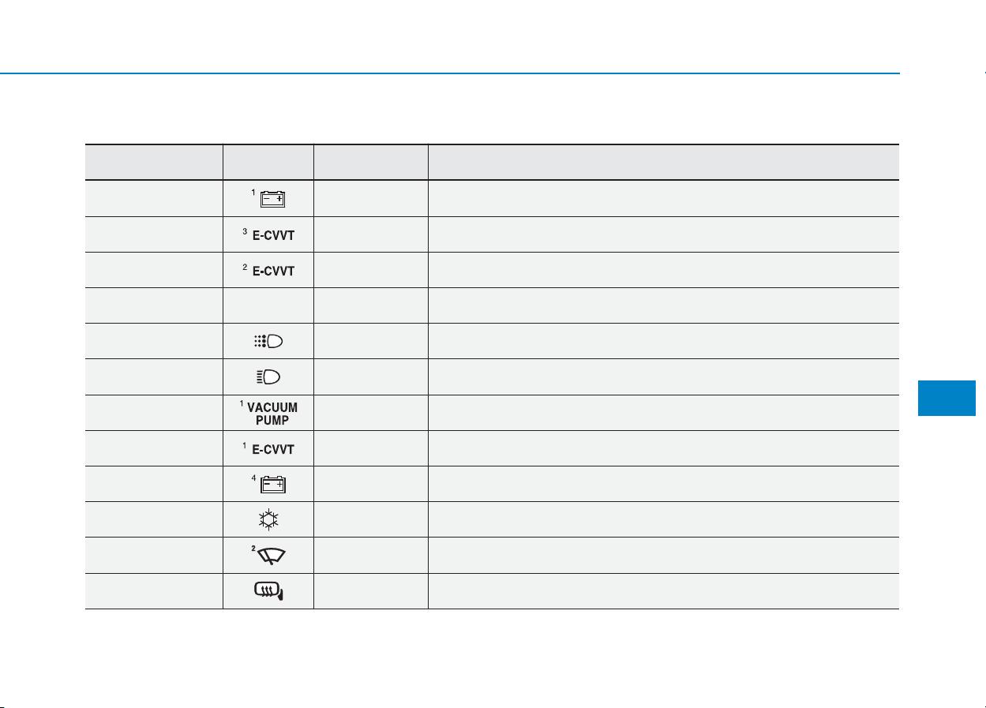Click the windshield wiper 2 icon
This screenshot has width=986, height=708.
pyautogui.click(x=269, y=556)
